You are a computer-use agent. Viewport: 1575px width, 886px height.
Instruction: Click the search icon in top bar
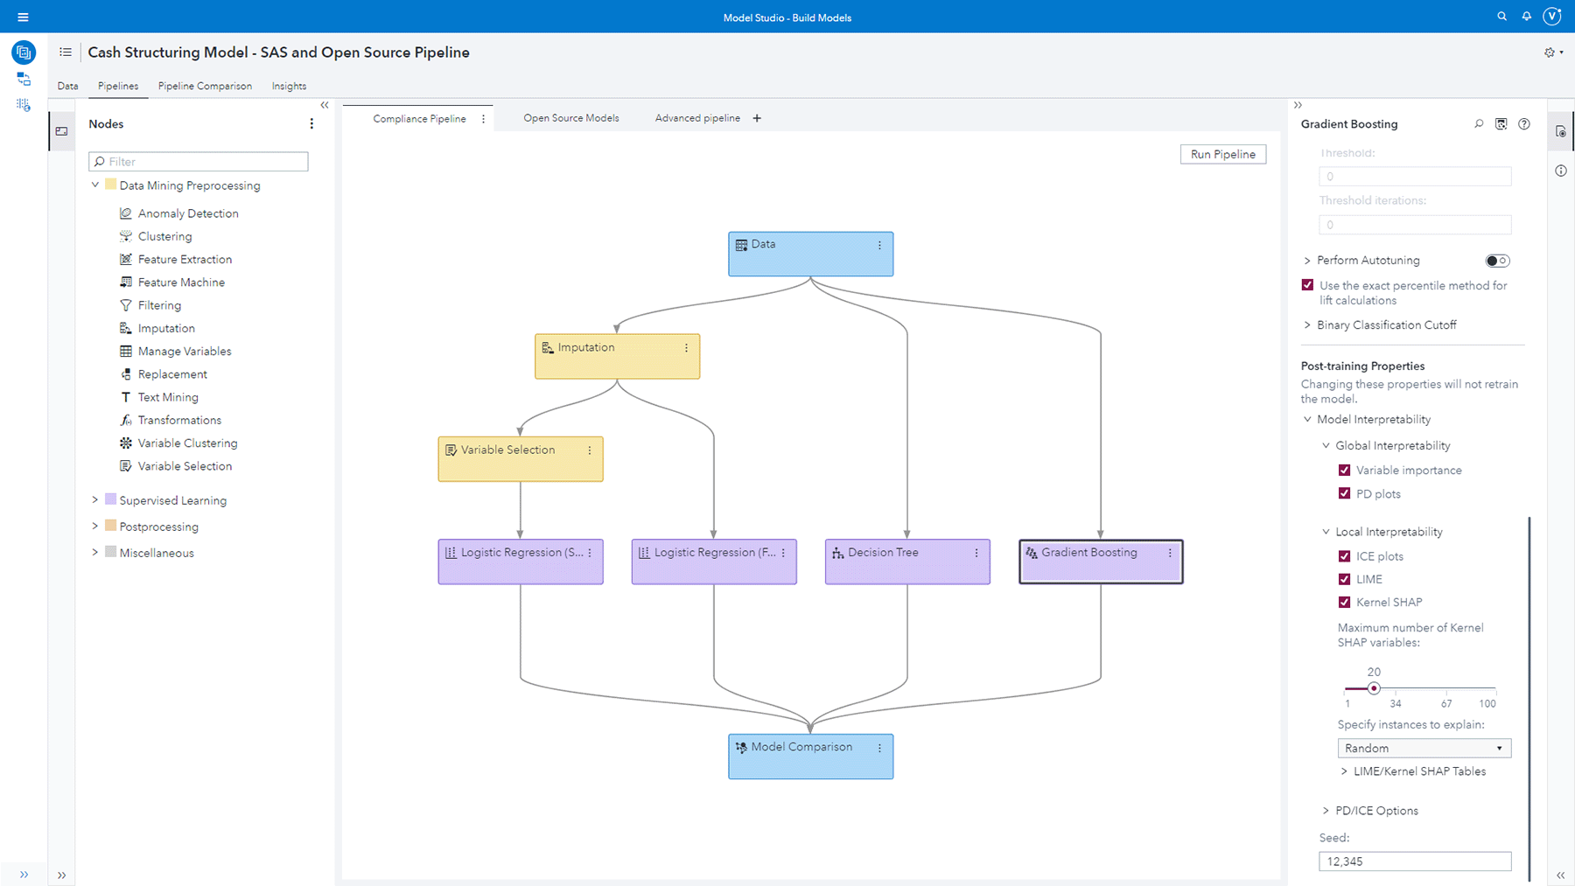point(1502,17)
